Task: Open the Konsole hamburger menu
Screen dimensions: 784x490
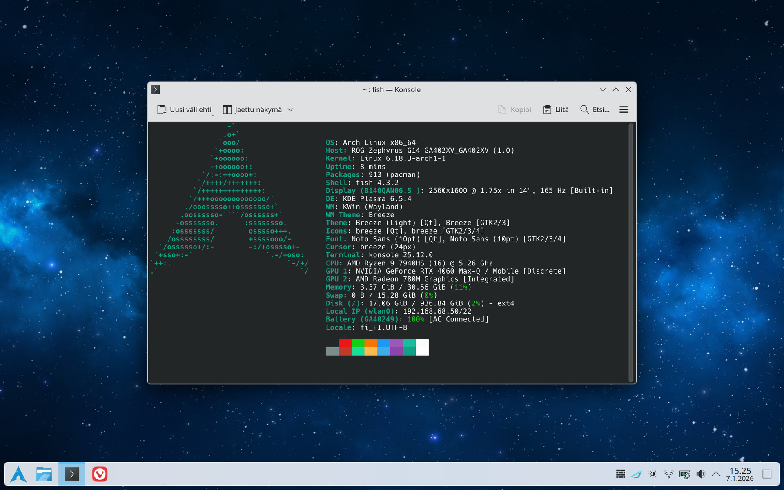Action: [624, 109]
